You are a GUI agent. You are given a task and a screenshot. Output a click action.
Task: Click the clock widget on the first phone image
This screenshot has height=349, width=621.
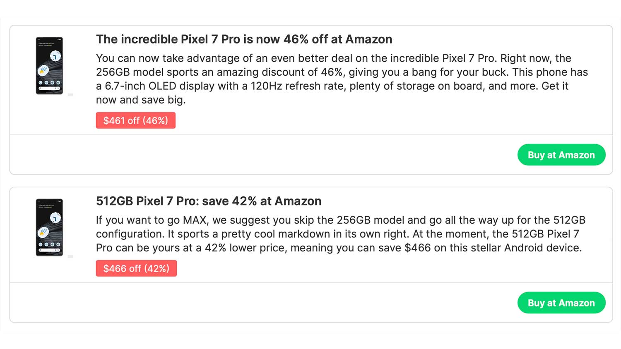(55, 56)
